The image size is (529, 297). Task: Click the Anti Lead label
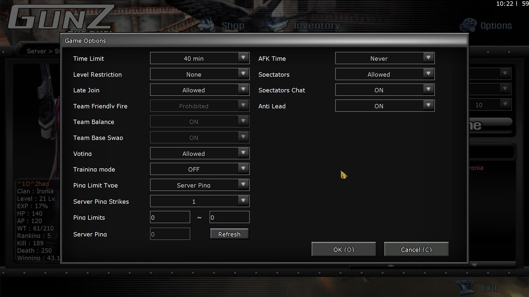[272, 106]
